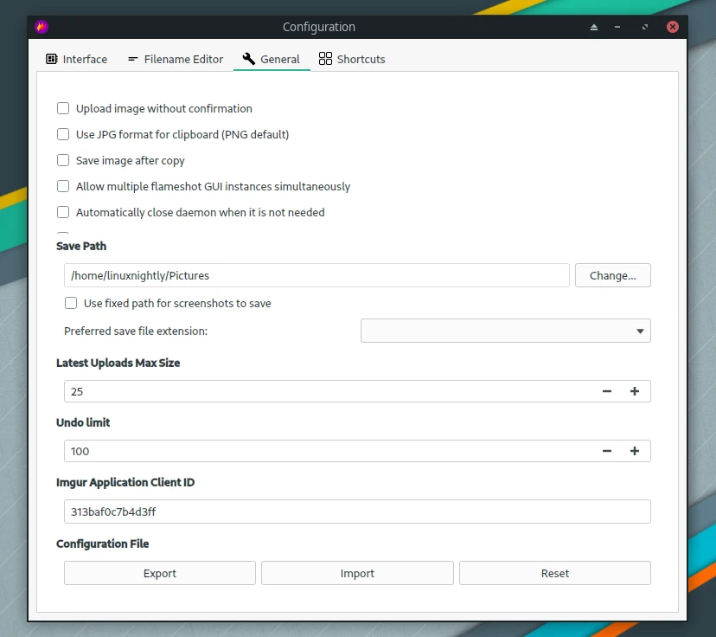This screenshot has width=716, height=637.
Task: Decrease Latest Uploads Max Size value
Action: 607,391
